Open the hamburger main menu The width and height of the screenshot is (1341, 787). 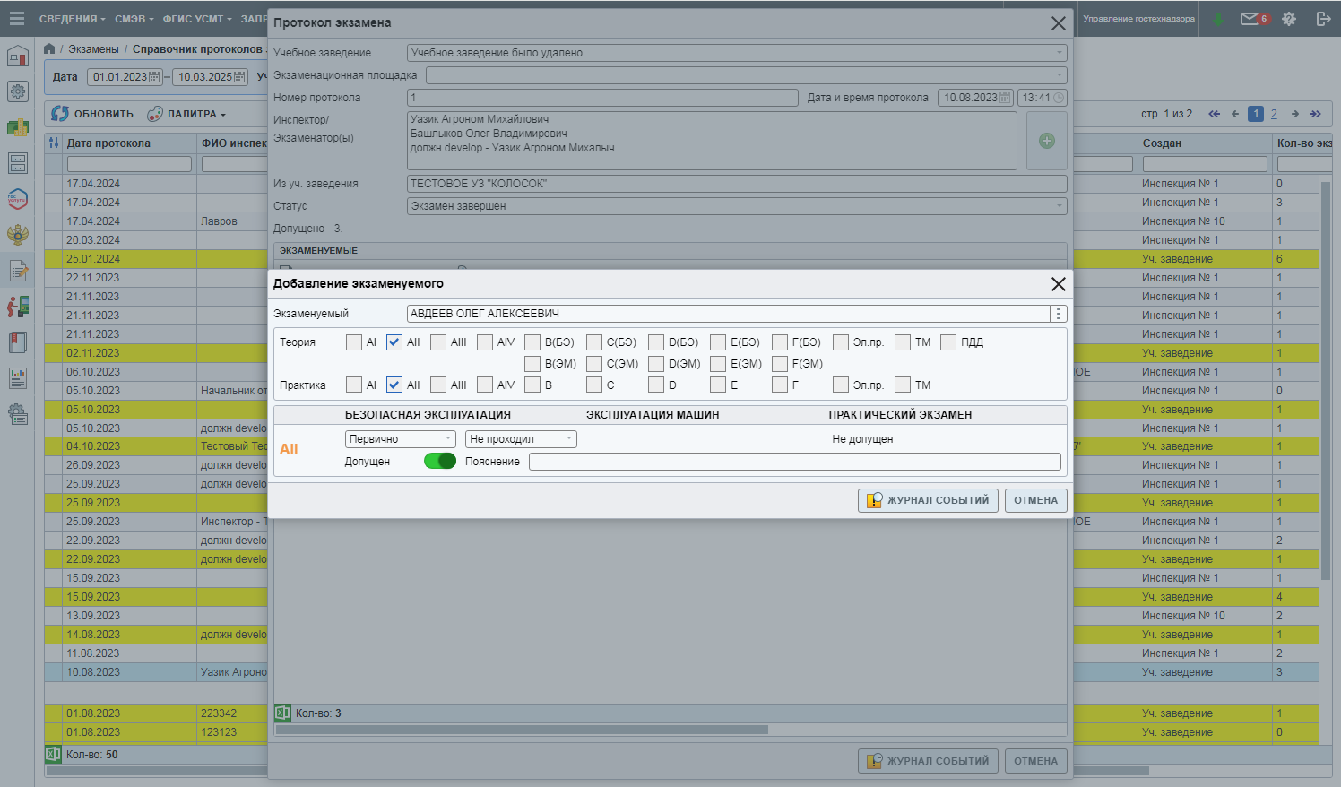coord(16,18)
